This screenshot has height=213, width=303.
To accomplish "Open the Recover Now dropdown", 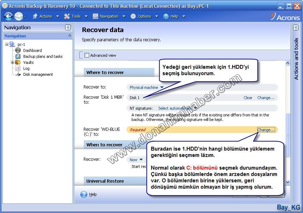I will click(136, 160).
